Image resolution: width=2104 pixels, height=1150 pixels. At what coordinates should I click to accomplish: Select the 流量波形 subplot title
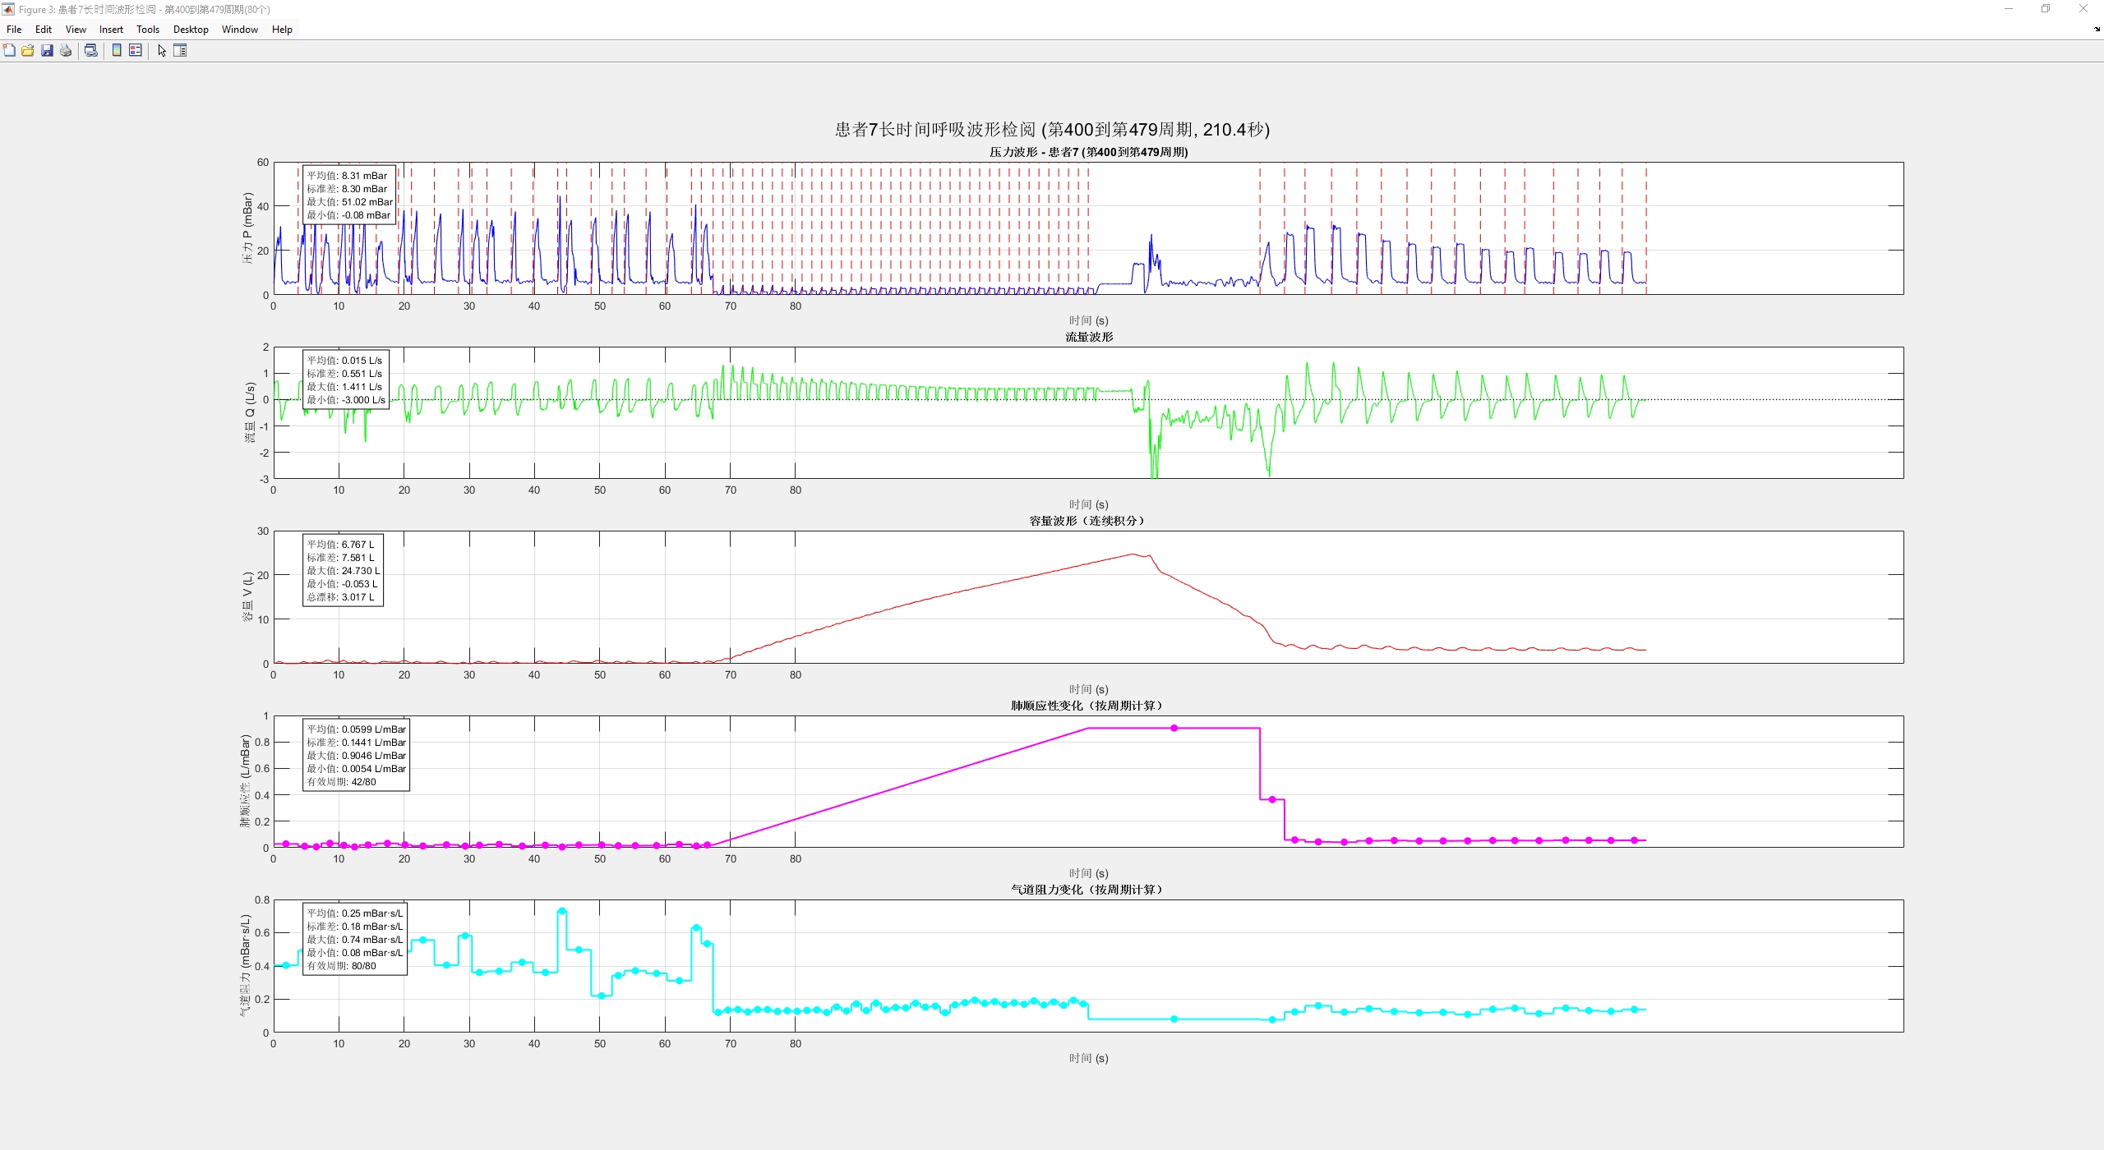click(x=1089, y=337)
